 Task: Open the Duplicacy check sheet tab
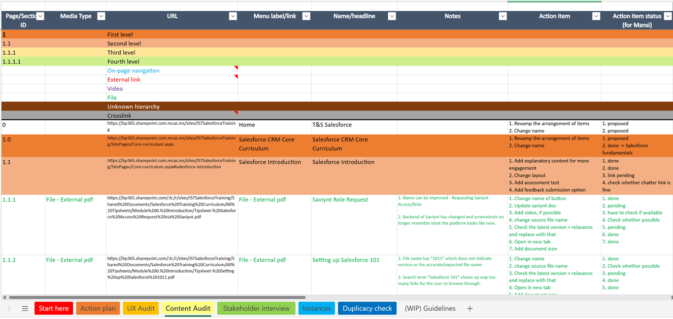pyautogui.click(x=367, y=309)
